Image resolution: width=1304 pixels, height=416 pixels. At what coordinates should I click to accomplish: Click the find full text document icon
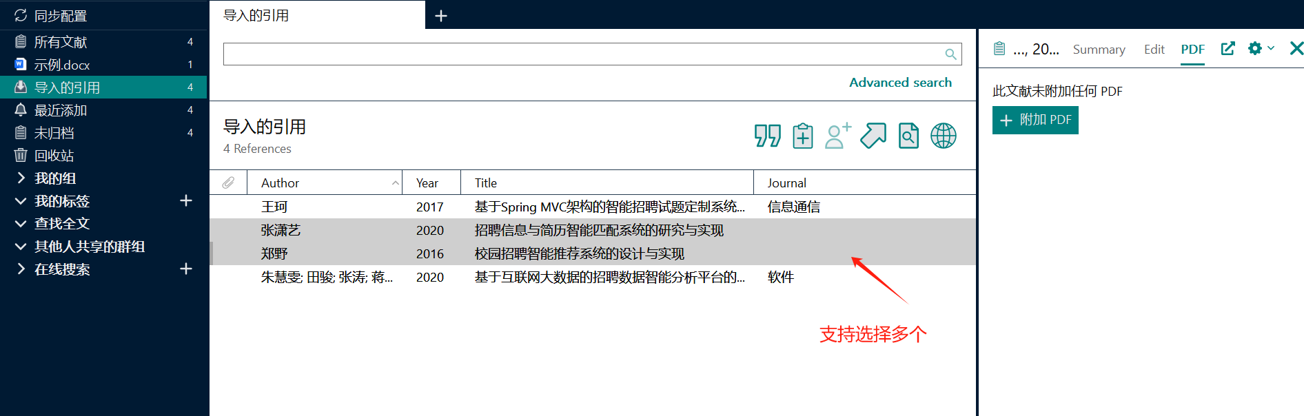(908, 136)
